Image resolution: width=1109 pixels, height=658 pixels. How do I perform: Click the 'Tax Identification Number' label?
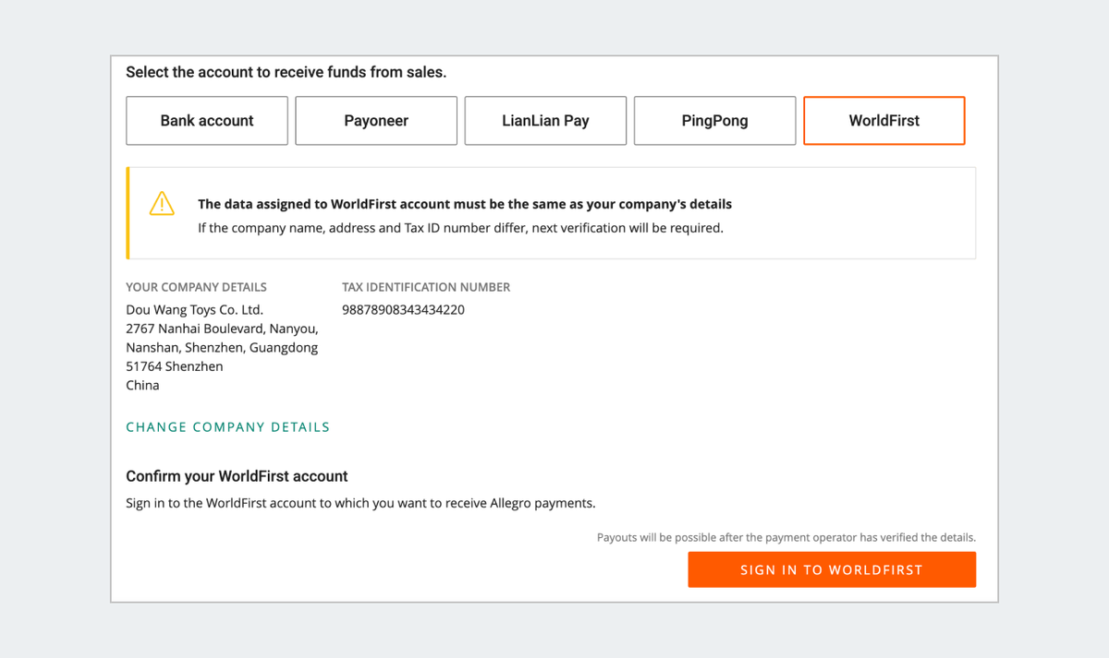tap(425, 287)
